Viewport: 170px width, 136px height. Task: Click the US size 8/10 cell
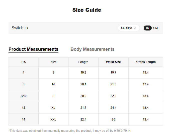click(24, 96)
